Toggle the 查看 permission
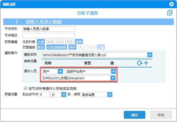 tap(79, 42)
